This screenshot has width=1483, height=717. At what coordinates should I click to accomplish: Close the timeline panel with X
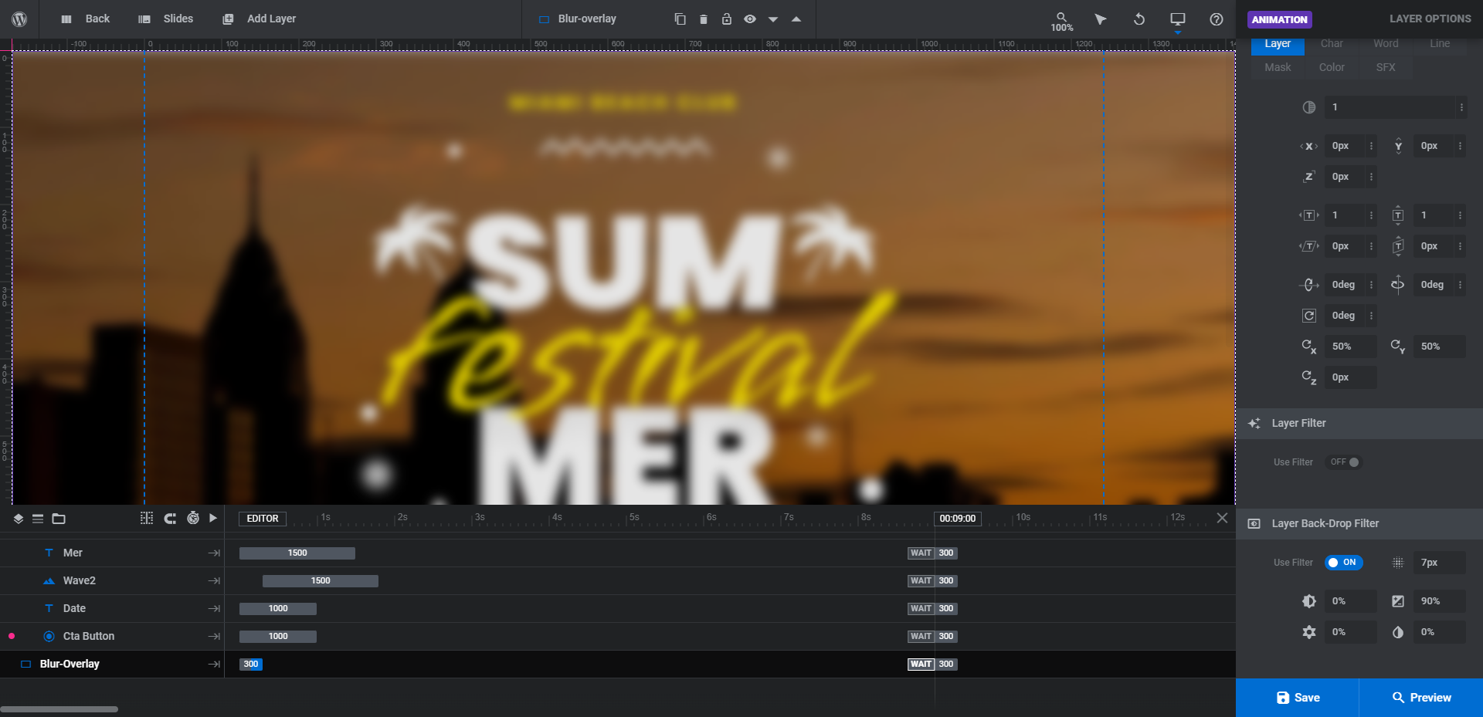coord(1222,518)
